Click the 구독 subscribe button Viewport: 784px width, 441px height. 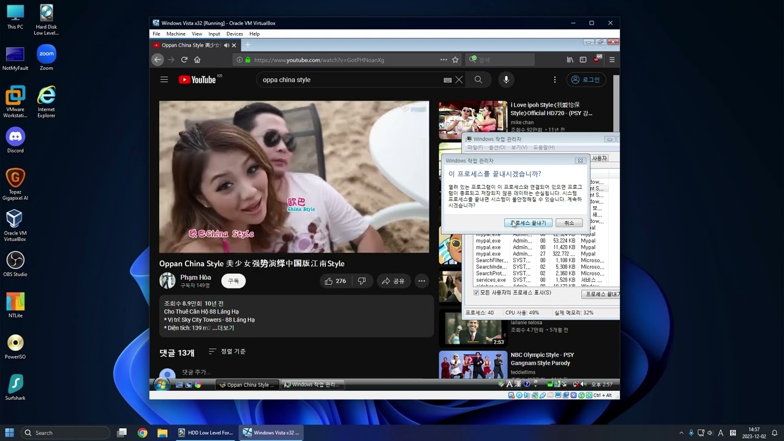233,281
